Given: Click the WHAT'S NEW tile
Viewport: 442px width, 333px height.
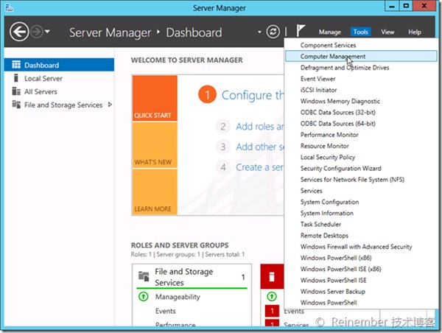Looking at the screenshot, I should 154,144.
